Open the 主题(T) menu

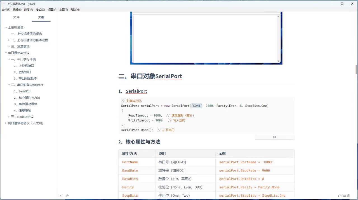coord(63,9)
